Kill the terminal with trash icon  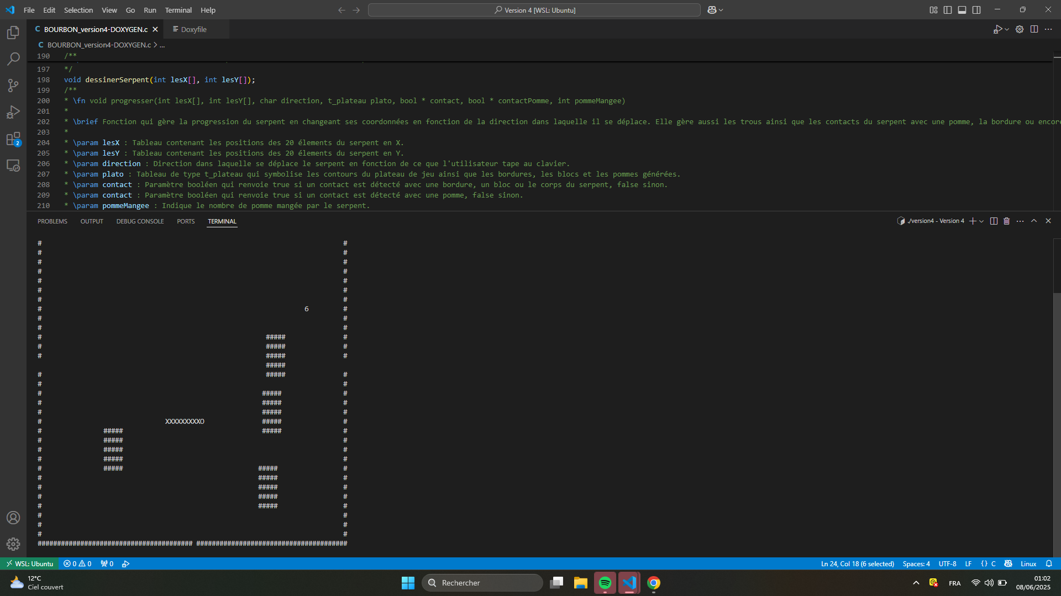(1006, 221)
